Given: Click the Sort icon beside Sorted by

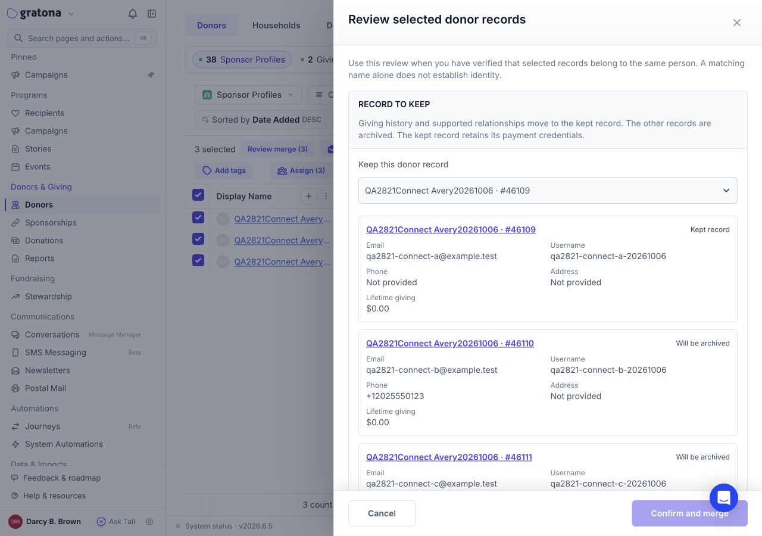Looking at the screenshot, I should tap(205, 120).
